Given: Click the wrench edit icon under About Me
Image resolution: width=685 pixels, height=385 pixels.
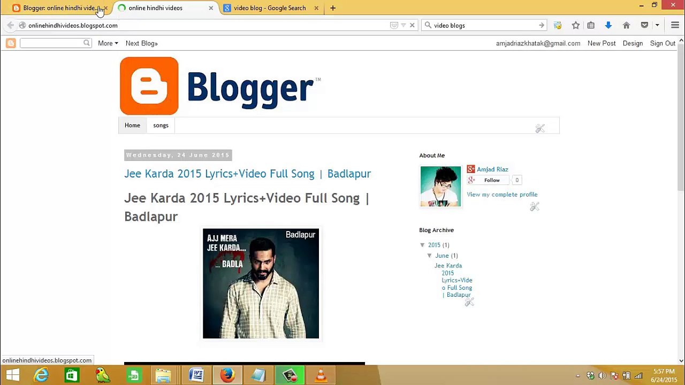Looking at the screenshot, I should coord(535,206).
